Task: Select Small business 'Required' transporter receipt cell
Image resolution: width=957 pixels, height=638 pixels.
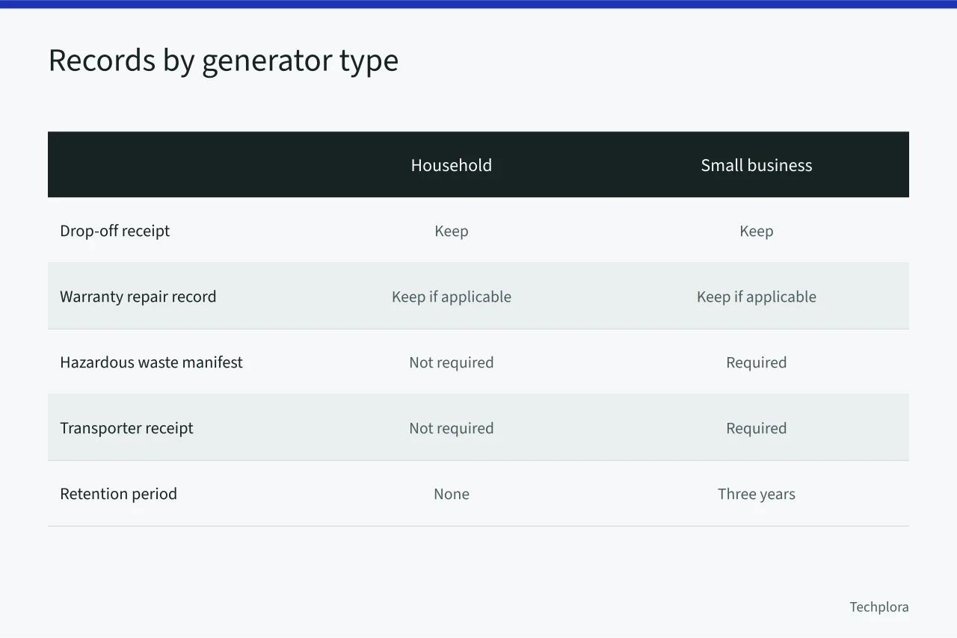Action: click(757, 428)
